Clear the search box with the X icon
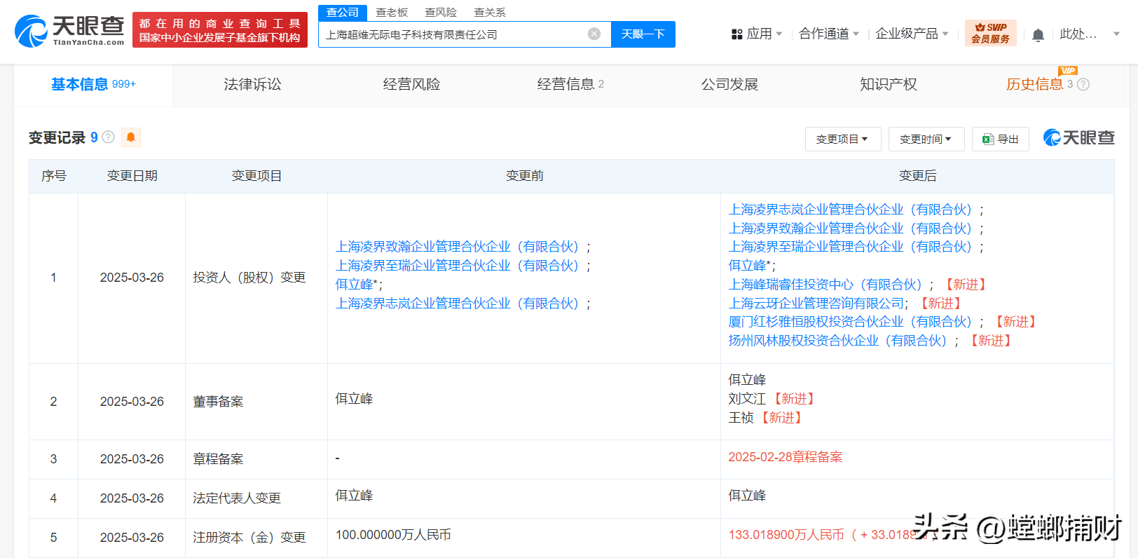Screen dimensions: 1138x558 [x=594, y=34]
